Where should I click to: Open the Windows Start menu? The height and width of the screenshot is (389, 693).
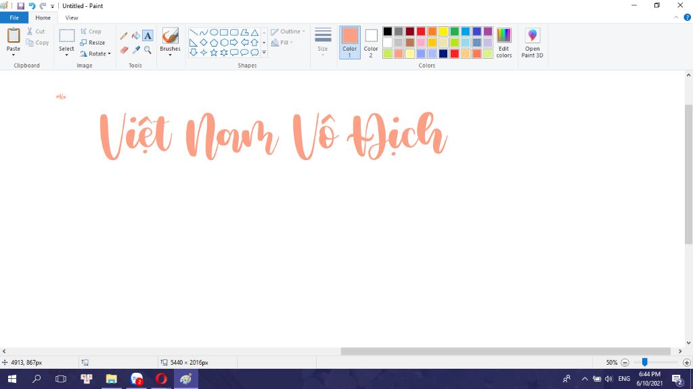point(12,379)
